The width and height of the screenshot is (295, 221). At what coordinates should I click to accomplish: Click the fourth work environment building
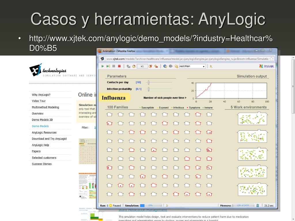pos(252,172)
